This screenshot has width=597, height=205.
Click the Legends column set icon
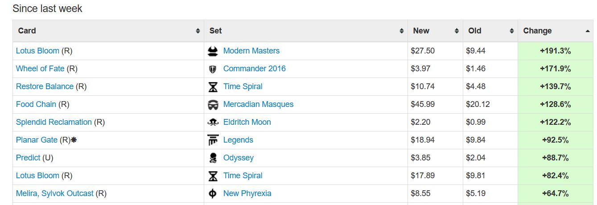pyautogui.click(x=213, y=140)
